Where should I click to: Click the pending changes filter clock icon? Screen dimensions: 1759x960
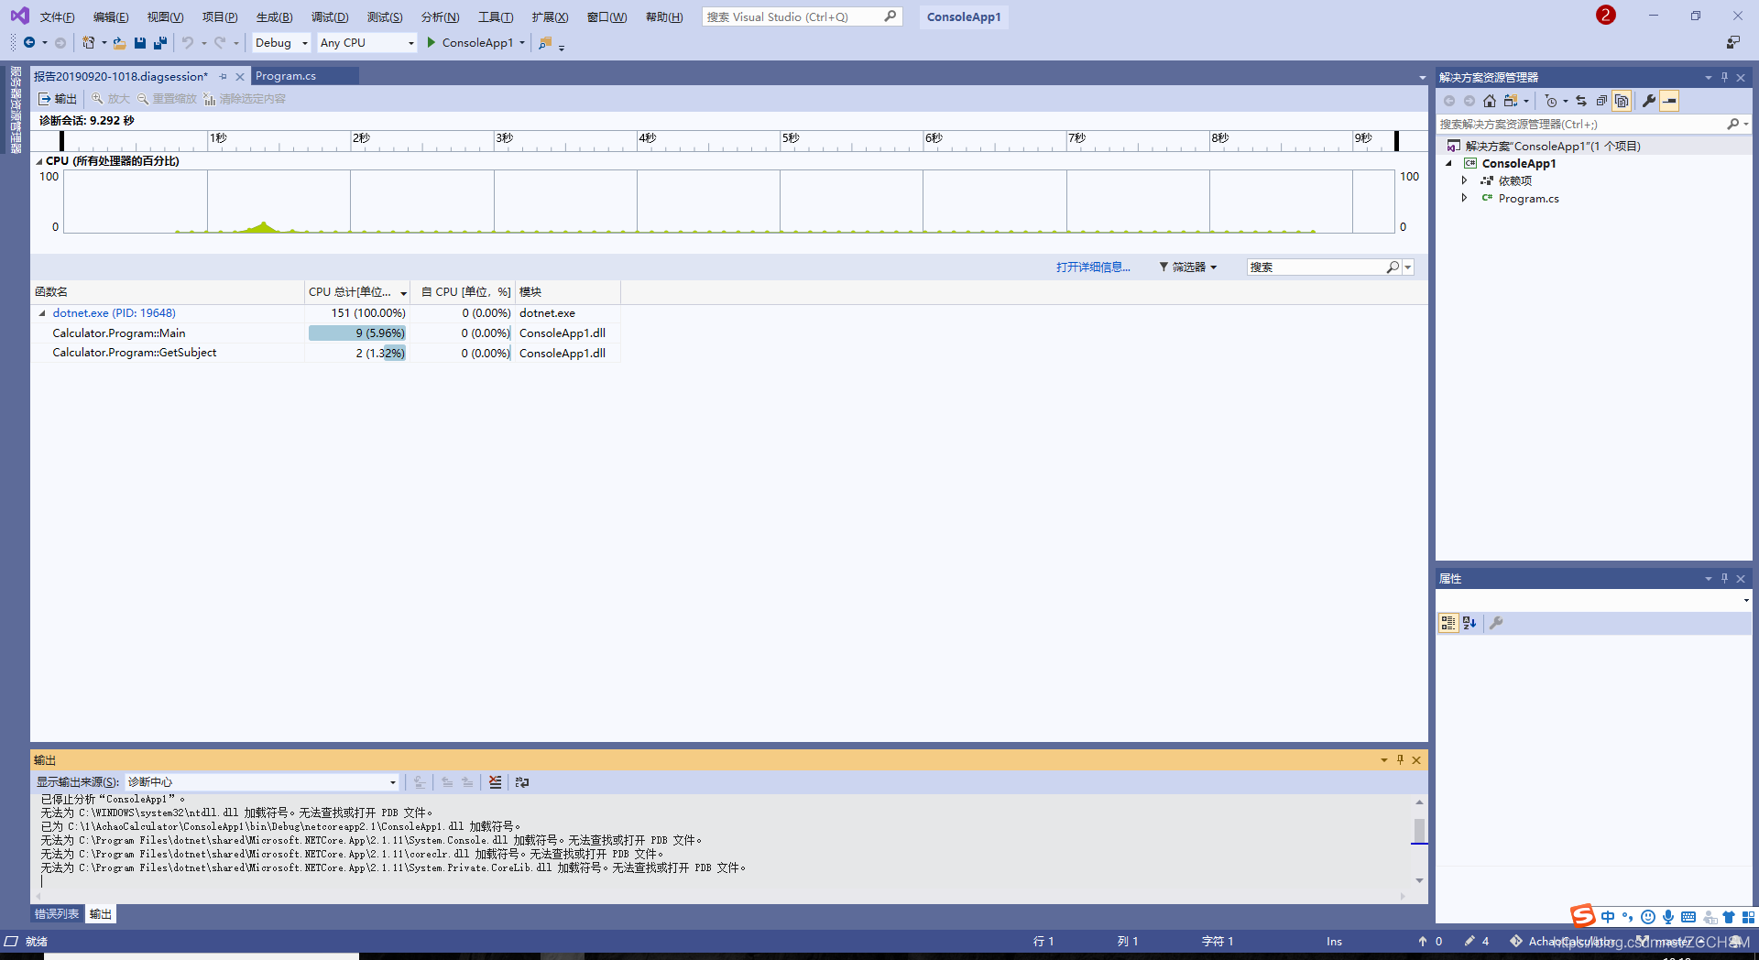[x=1551, y=101]
